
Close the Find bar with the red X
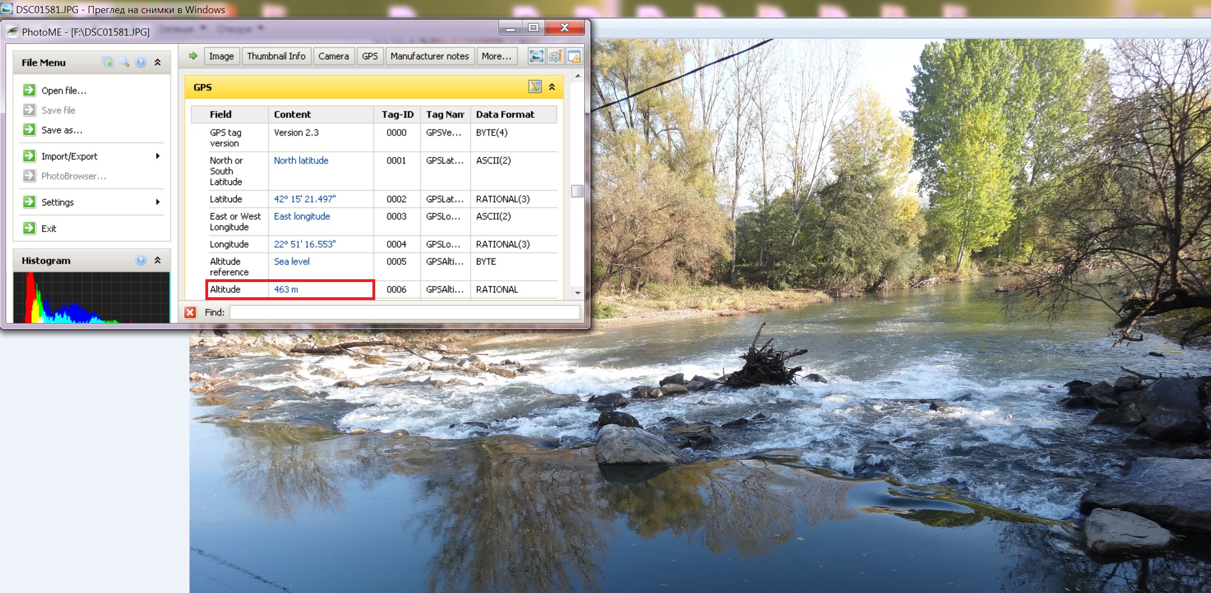point(190,312)
